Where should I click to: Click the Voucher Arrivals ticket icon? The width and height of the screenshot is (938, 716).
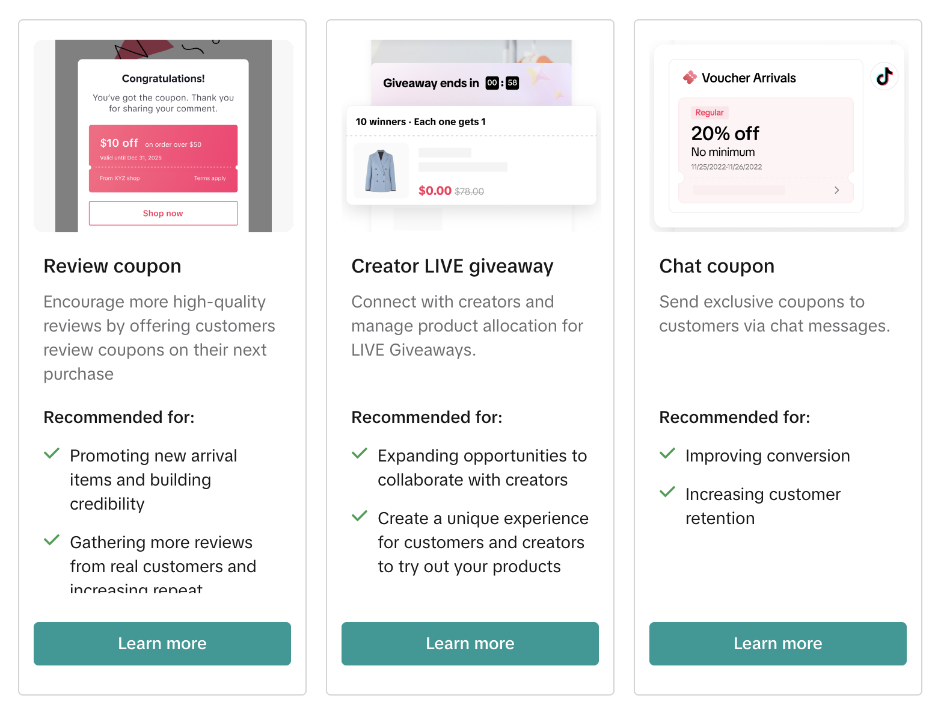coord(690,78)
